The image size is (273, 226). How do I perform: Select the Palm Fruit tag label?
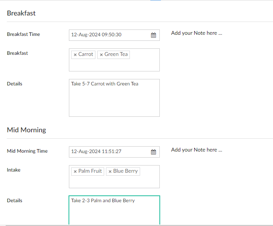[90, 171]
